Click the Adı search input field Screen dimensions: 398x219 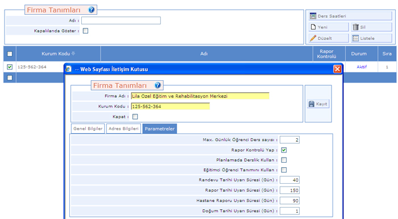tap(121, 20)
